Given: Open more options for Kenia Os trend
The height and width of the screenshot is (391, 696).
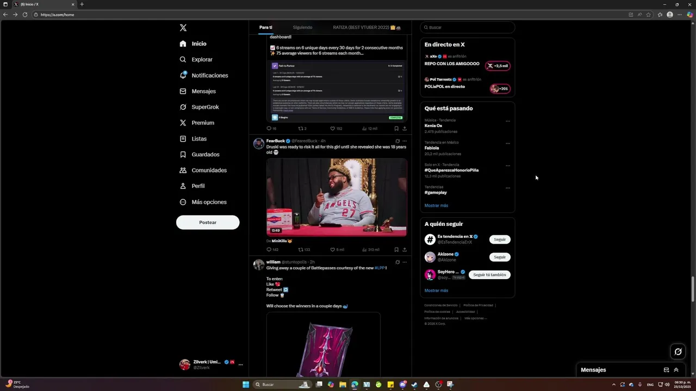Looking at the screenshot, I should pos(508,121).
